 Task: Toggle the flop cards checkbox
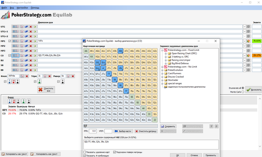[x=5, y=82]
